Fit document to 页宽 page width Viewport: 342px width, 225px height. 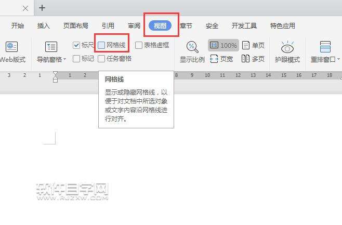[221, 59]
